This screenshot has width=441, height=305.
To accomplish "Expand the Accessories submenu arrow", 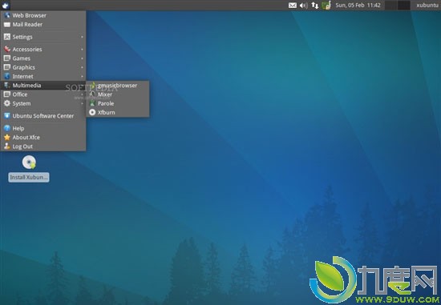I will pos(82,49).
